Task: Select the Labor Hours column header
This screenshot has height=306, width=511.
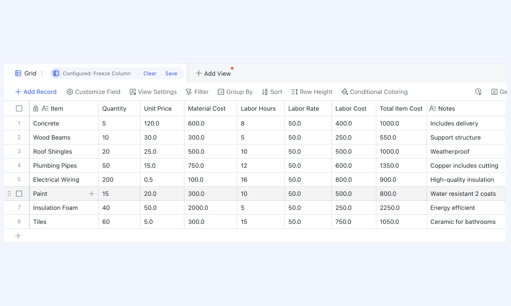Action: (x=261, y=109)
